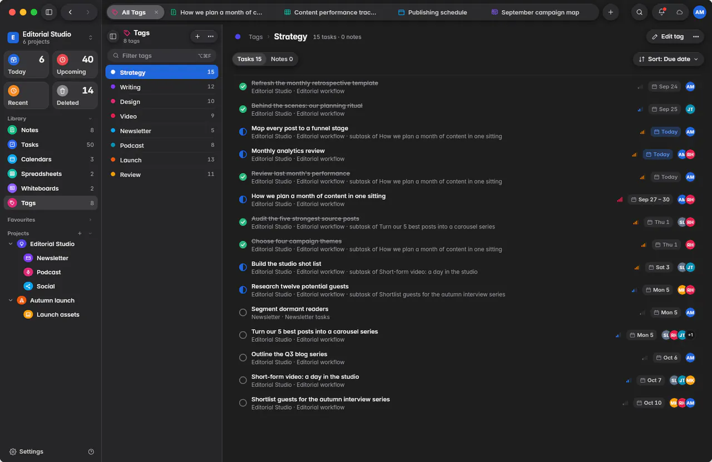This screenshot has width=712, height=462.
Task: Open Spreadsheets in the Library
Action: [51, 174]
